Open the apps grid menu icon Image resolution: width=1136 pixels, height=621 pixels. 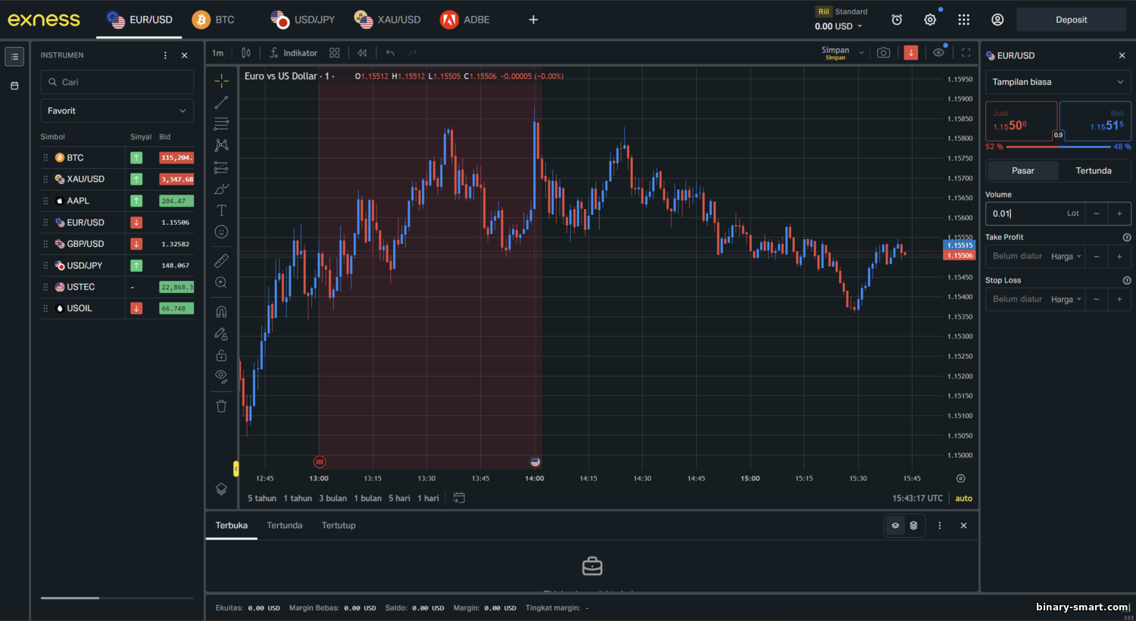(963, 20)
